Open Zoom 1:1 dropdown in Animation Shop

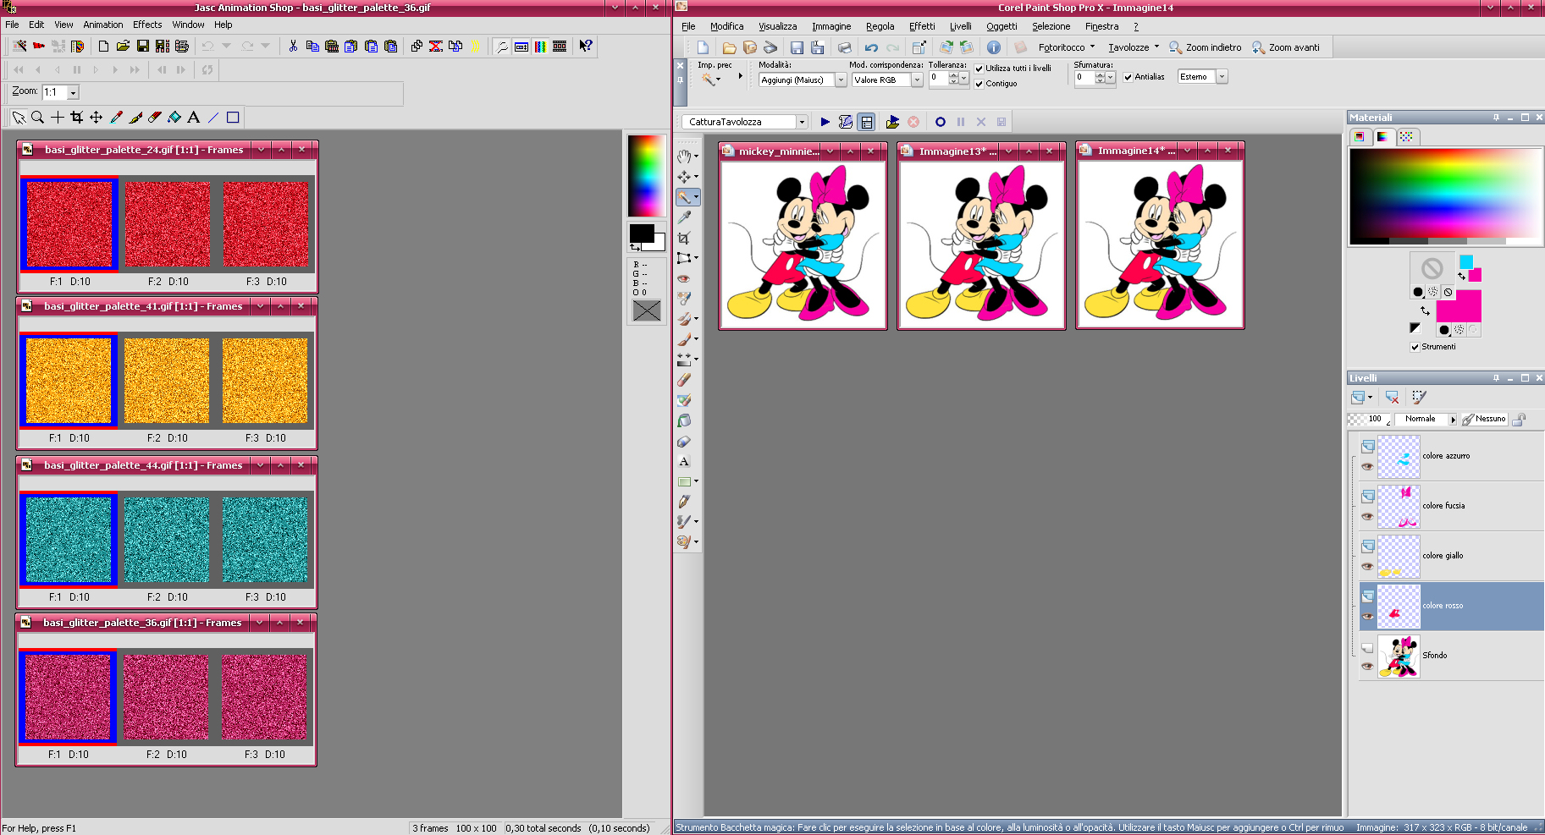[x=74, y=92]
